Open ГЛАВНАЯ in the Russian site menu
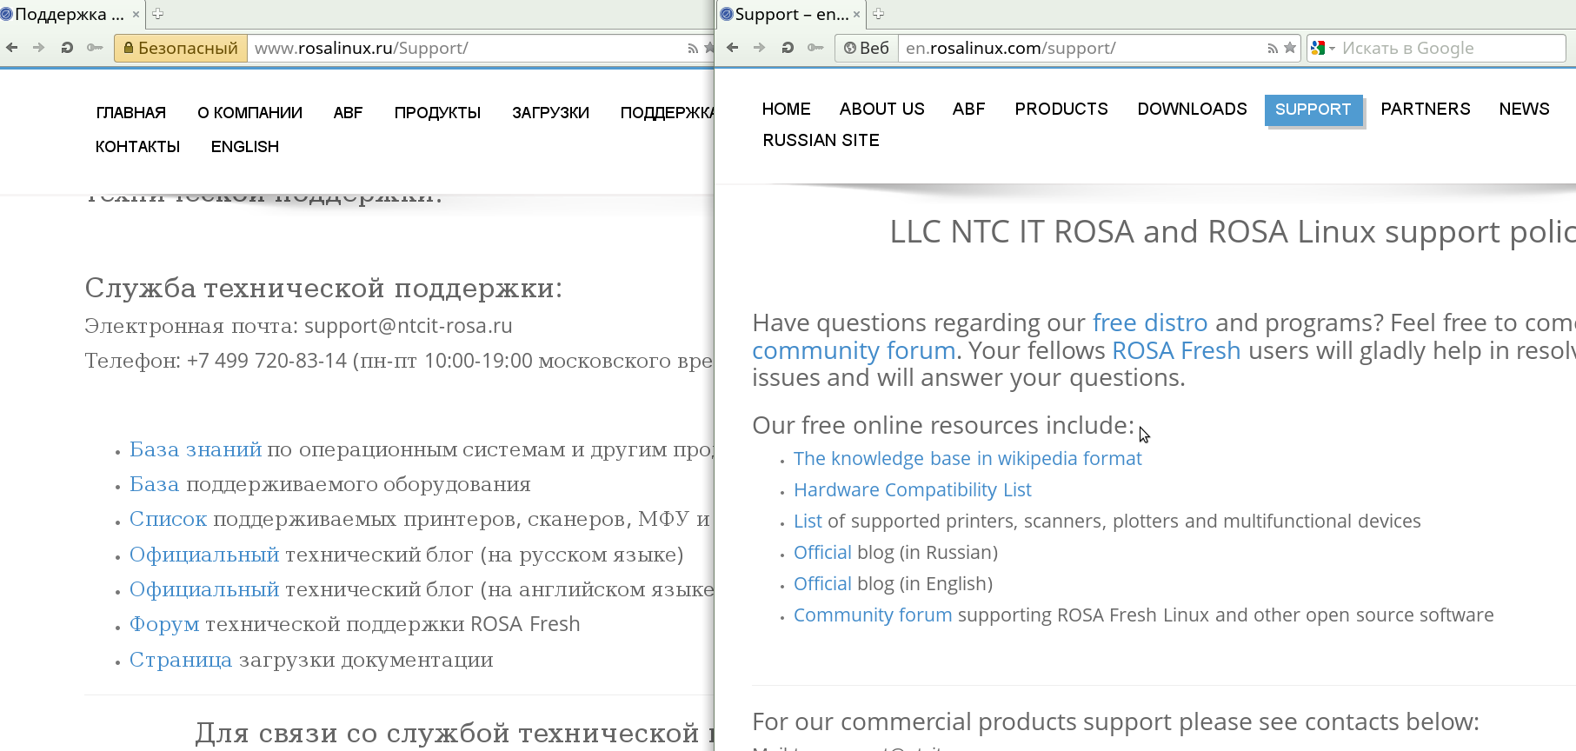Screen dimensions: 1576x751 [x=131, y=113]
